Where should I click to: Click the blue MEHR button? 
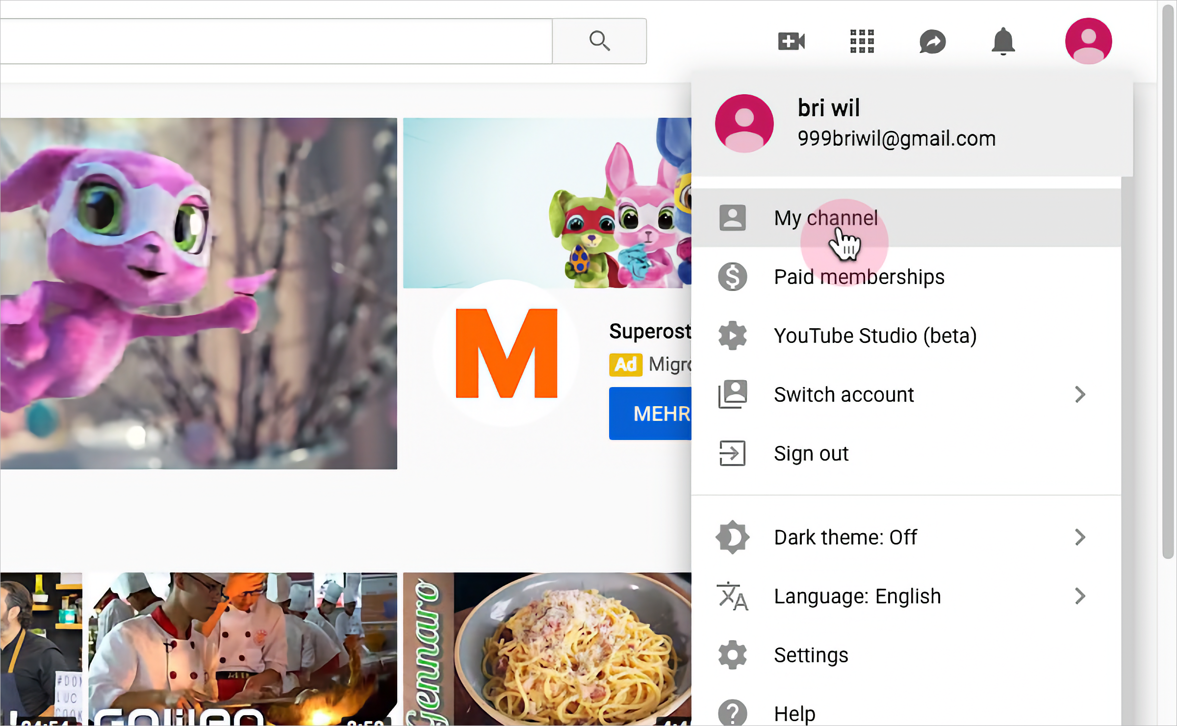pos(650,414)
